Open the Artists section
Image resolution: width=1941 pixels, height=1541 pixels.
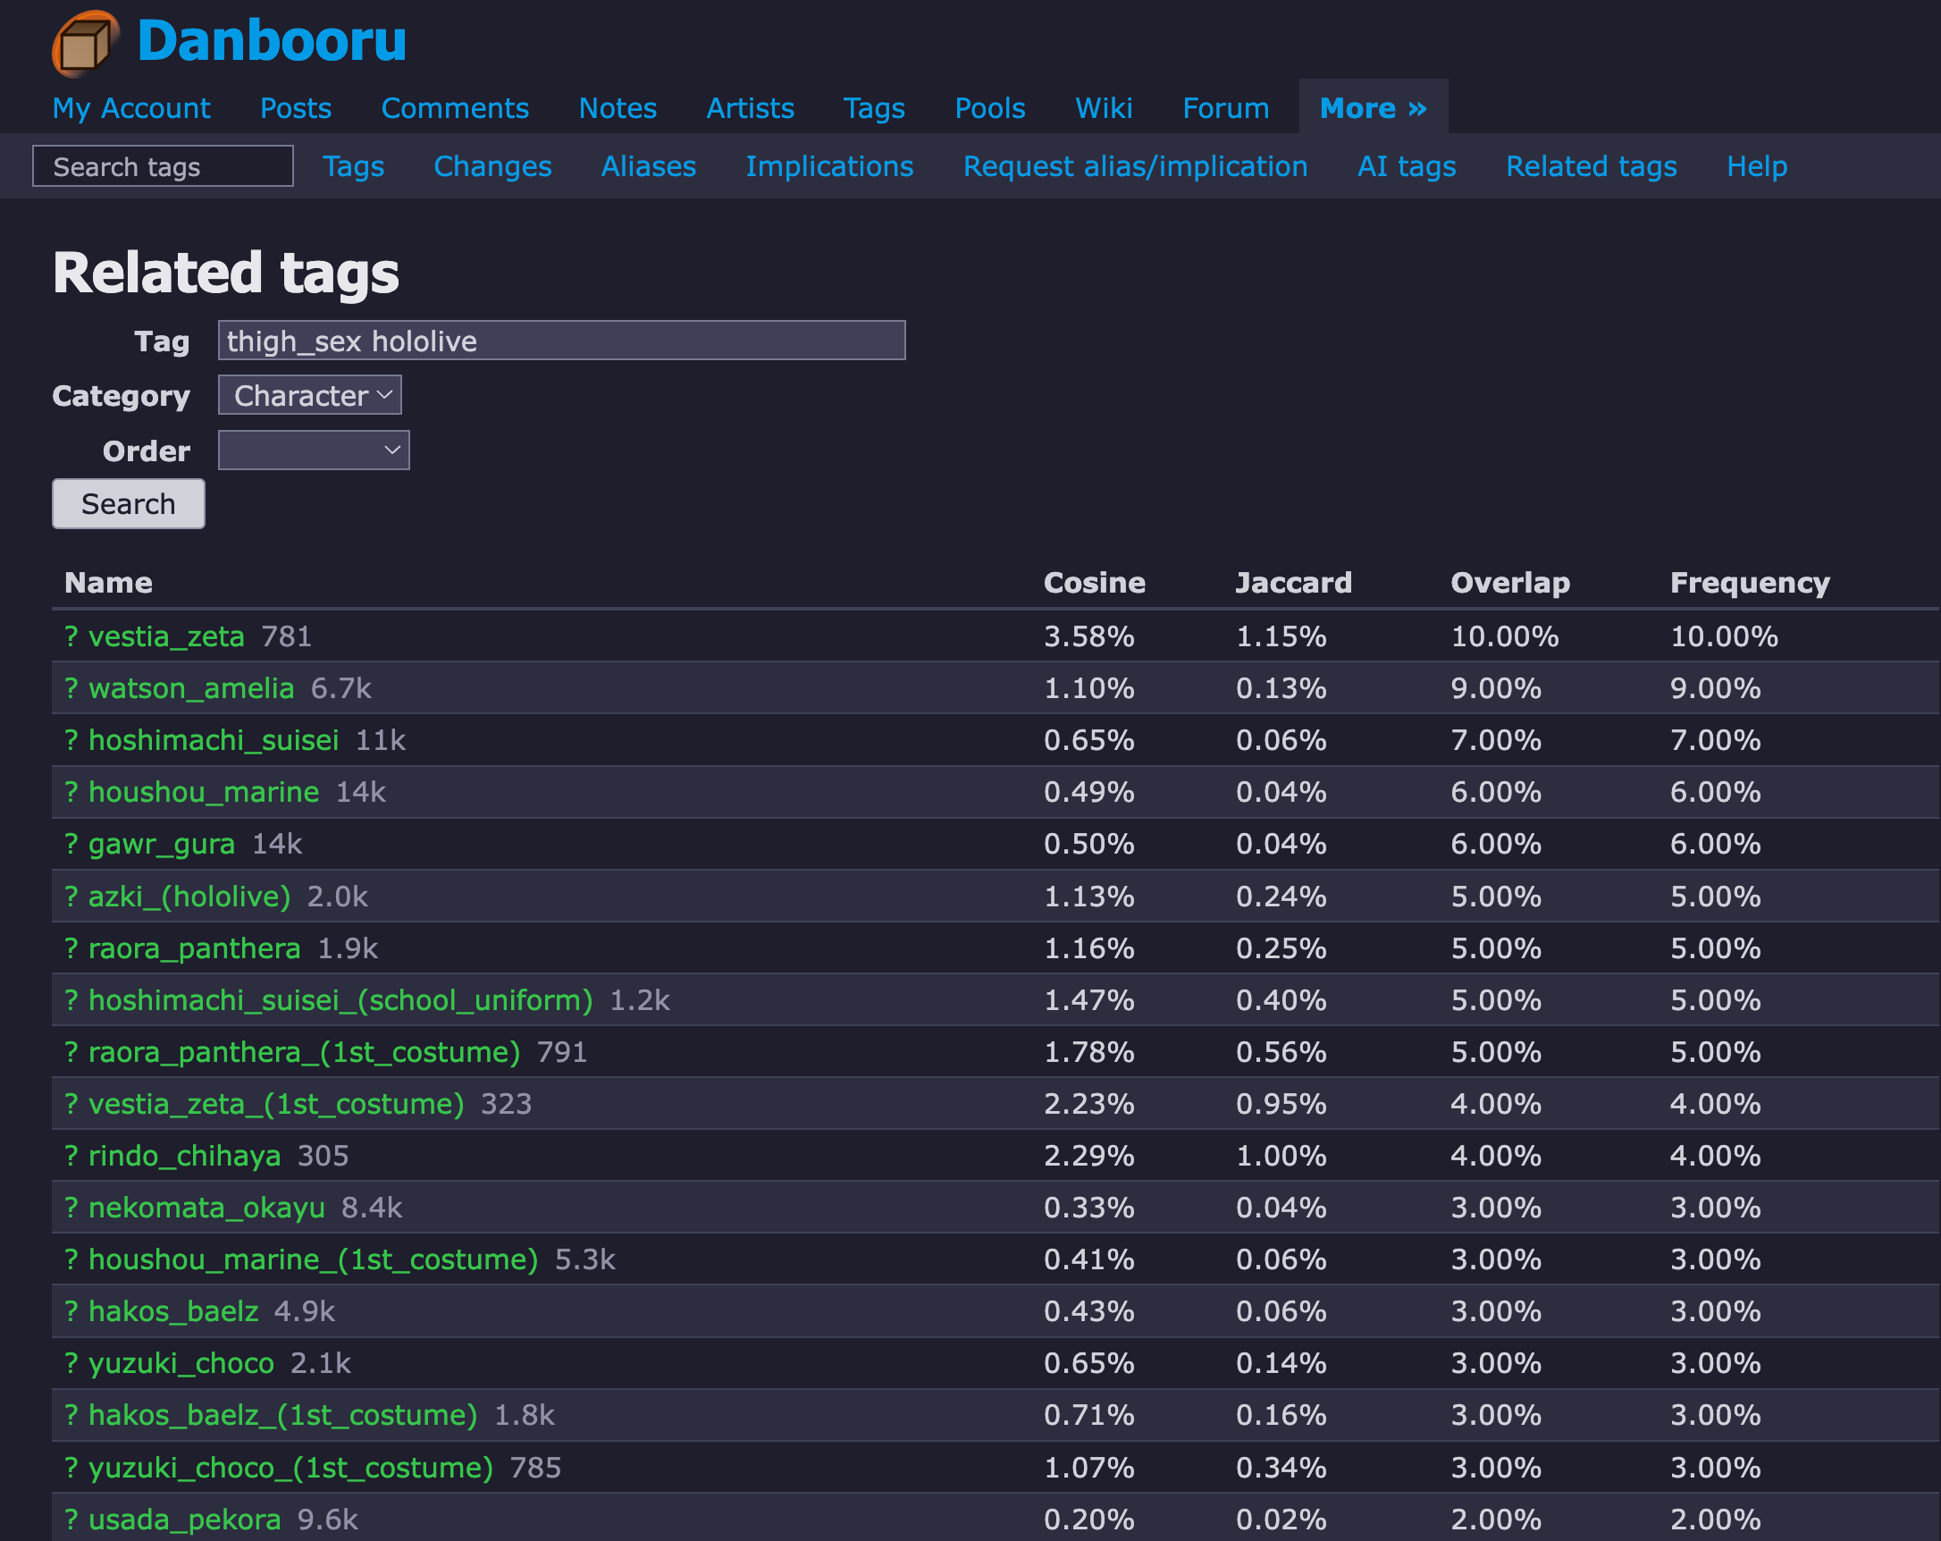point(750,109)
